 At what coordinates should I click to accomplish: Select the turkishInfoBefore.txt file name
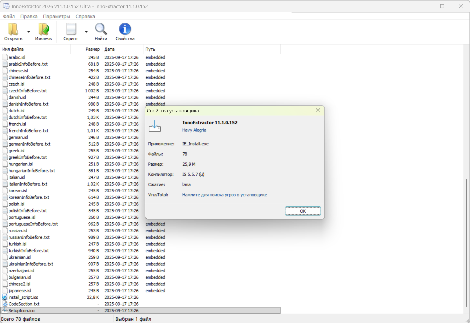29,251
